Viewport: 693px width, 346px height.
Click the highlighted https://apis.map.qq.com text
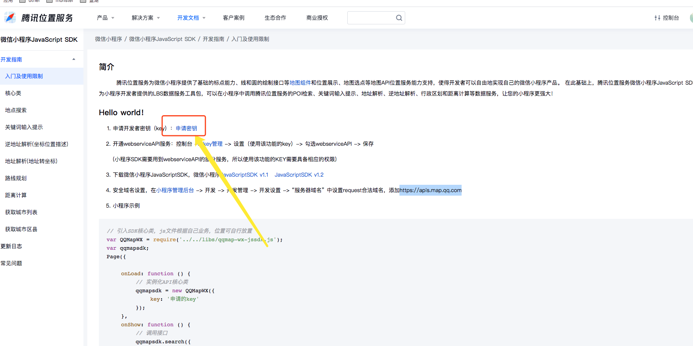[430, 190]
